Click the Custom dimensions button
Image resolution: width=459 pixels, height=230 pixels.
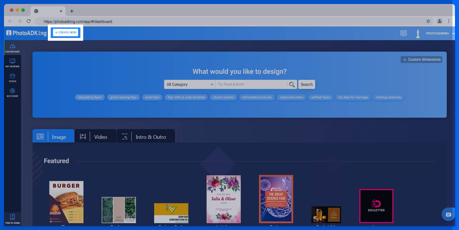[x=421, y=60]
